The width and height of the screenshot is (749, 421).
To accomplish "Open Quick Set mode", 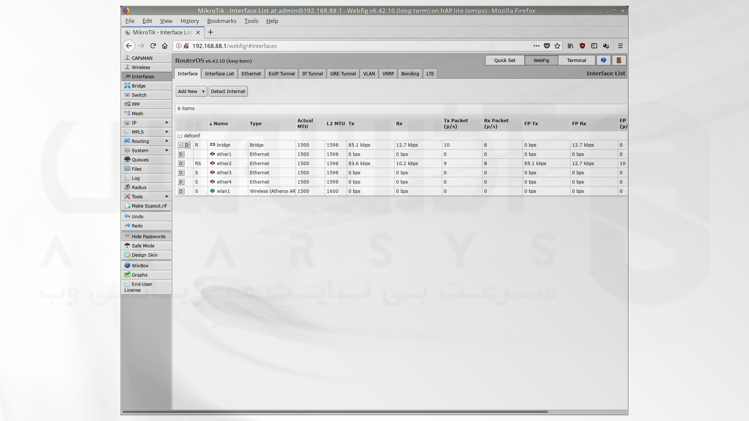I will pos(505,60).
